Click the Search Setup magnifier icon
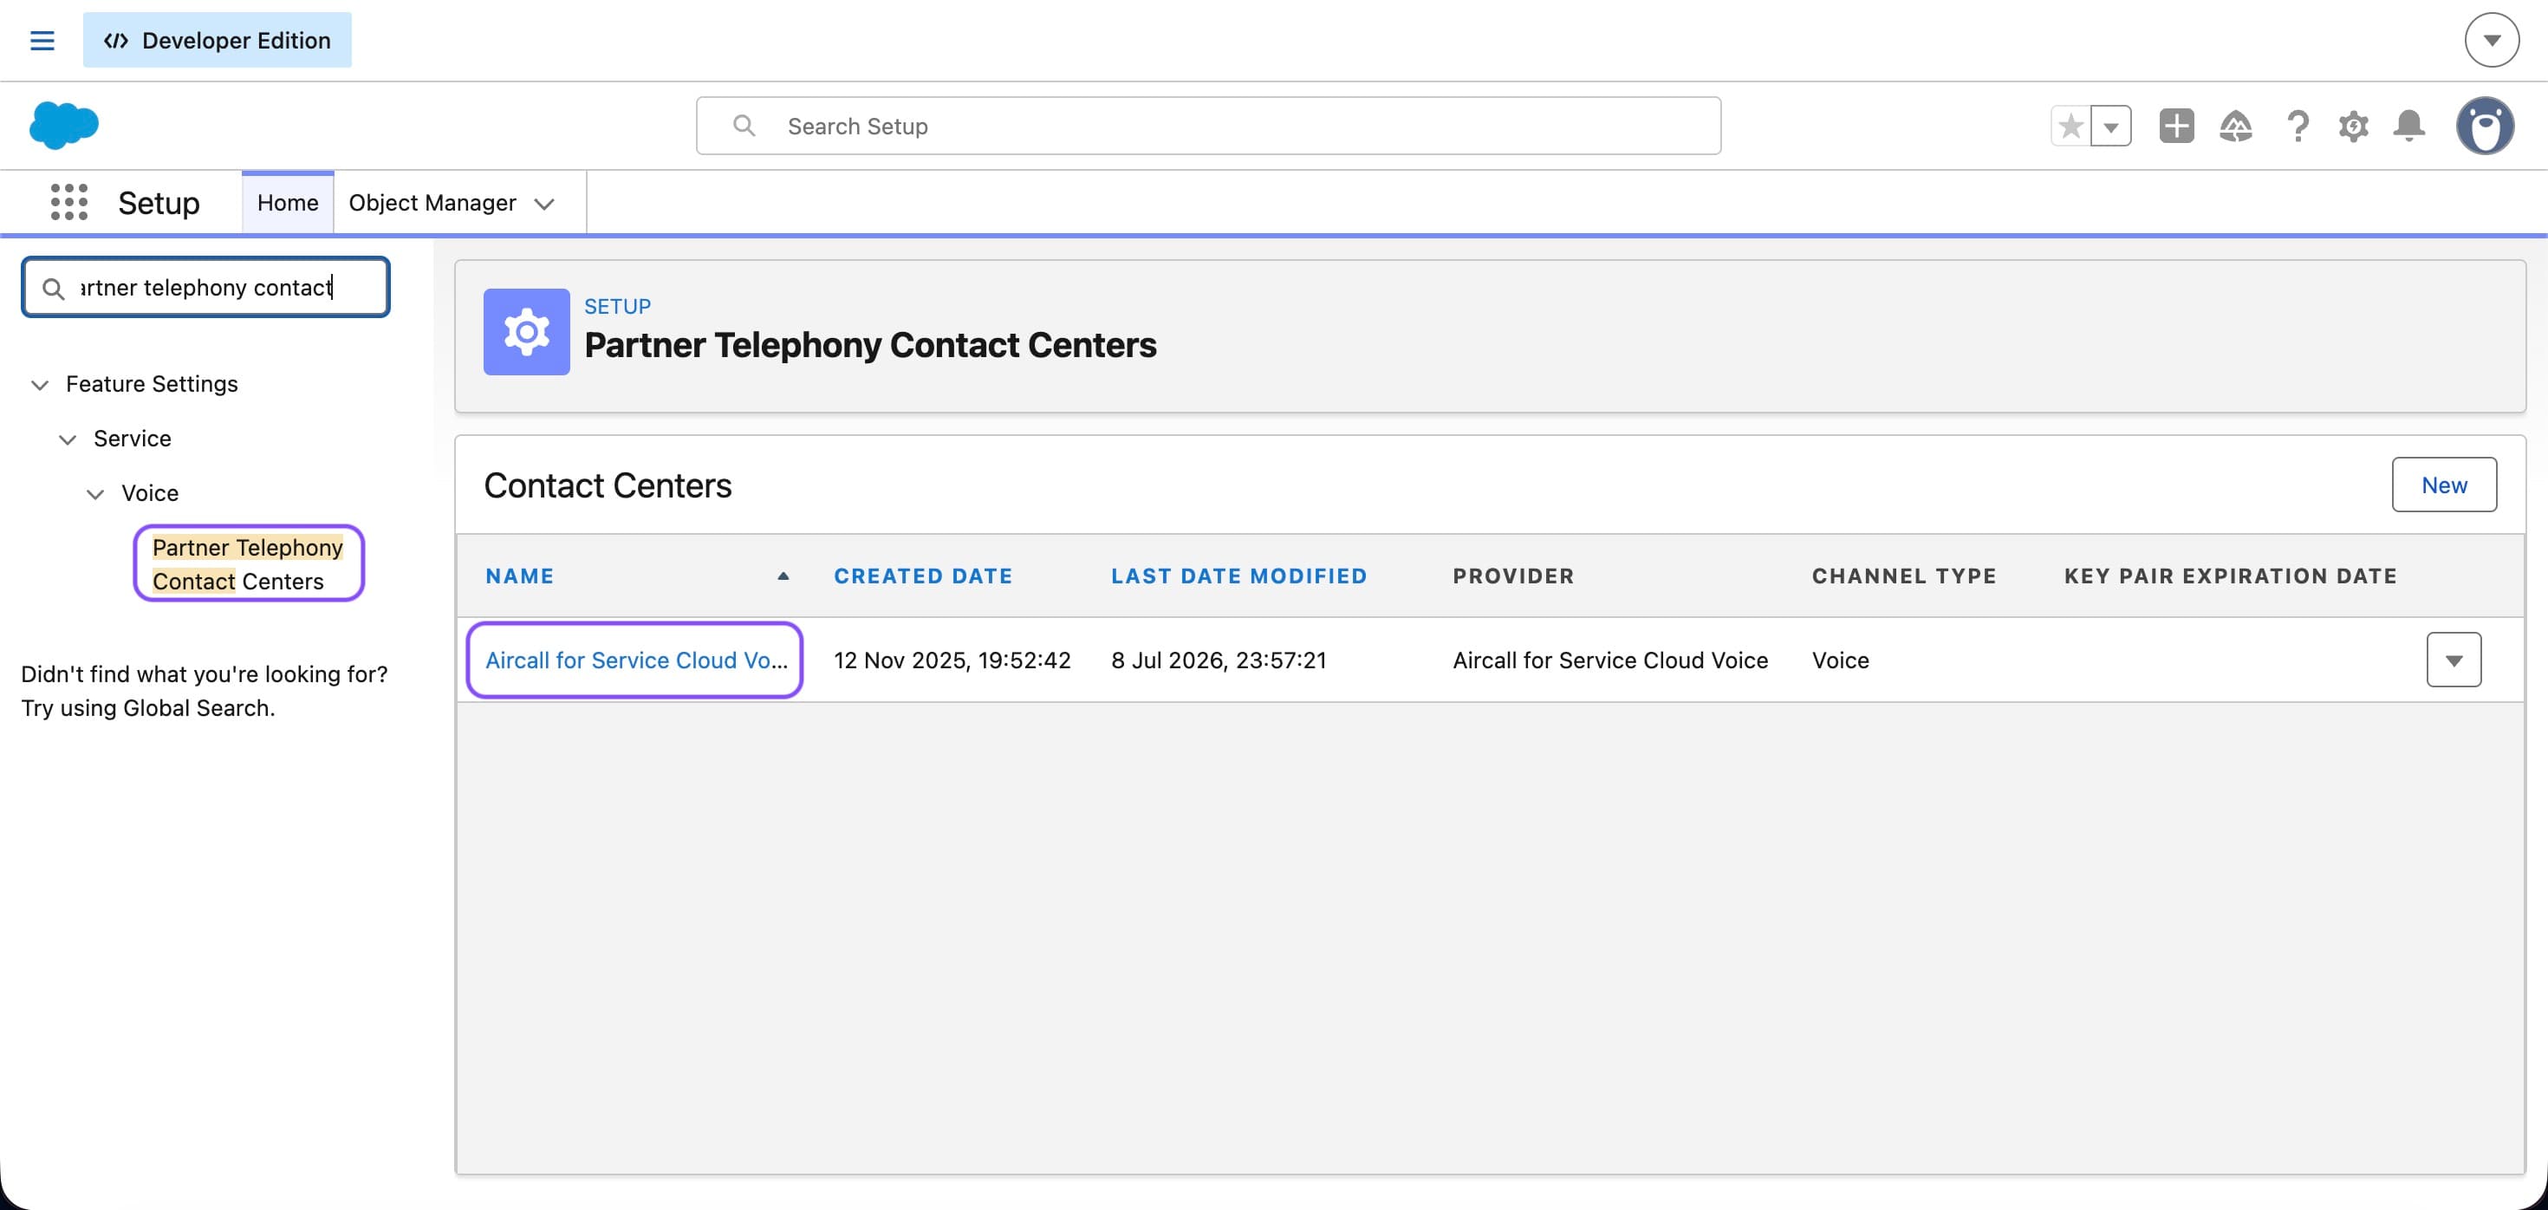The height and width of the screenshot is (1210, 2548). pyautogui.click(x=744, y=126)
